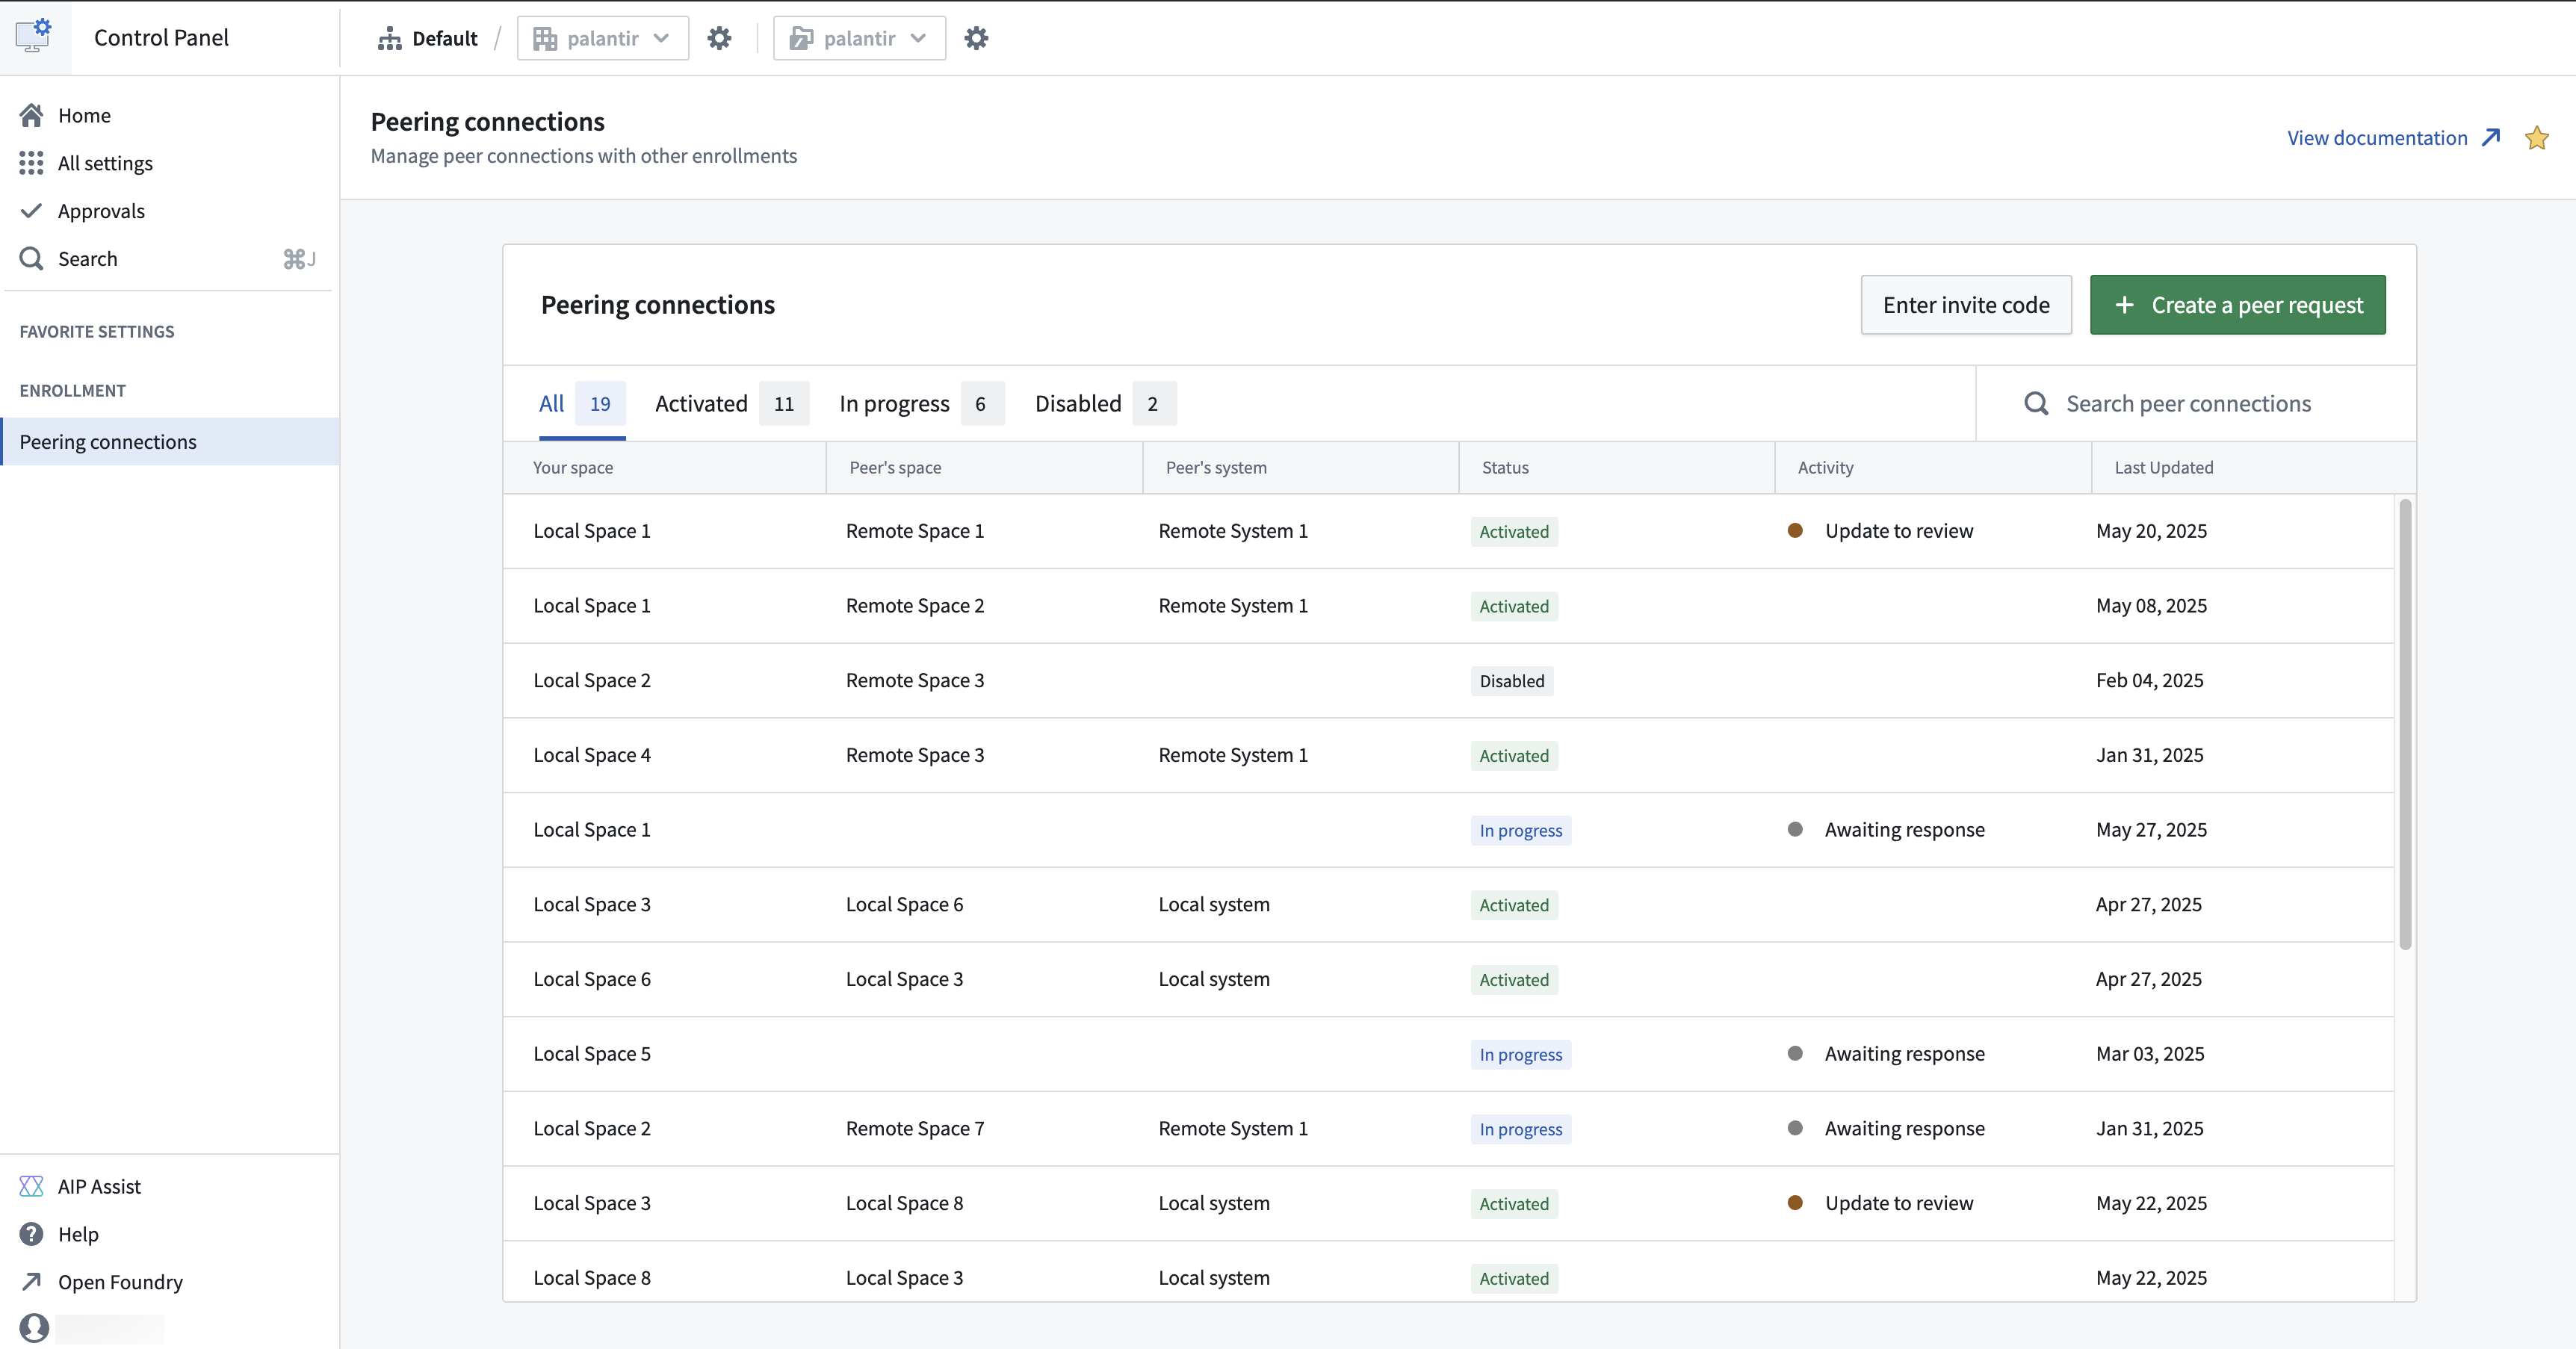Open Foundry via the sidebar link

coord(120,1281)
